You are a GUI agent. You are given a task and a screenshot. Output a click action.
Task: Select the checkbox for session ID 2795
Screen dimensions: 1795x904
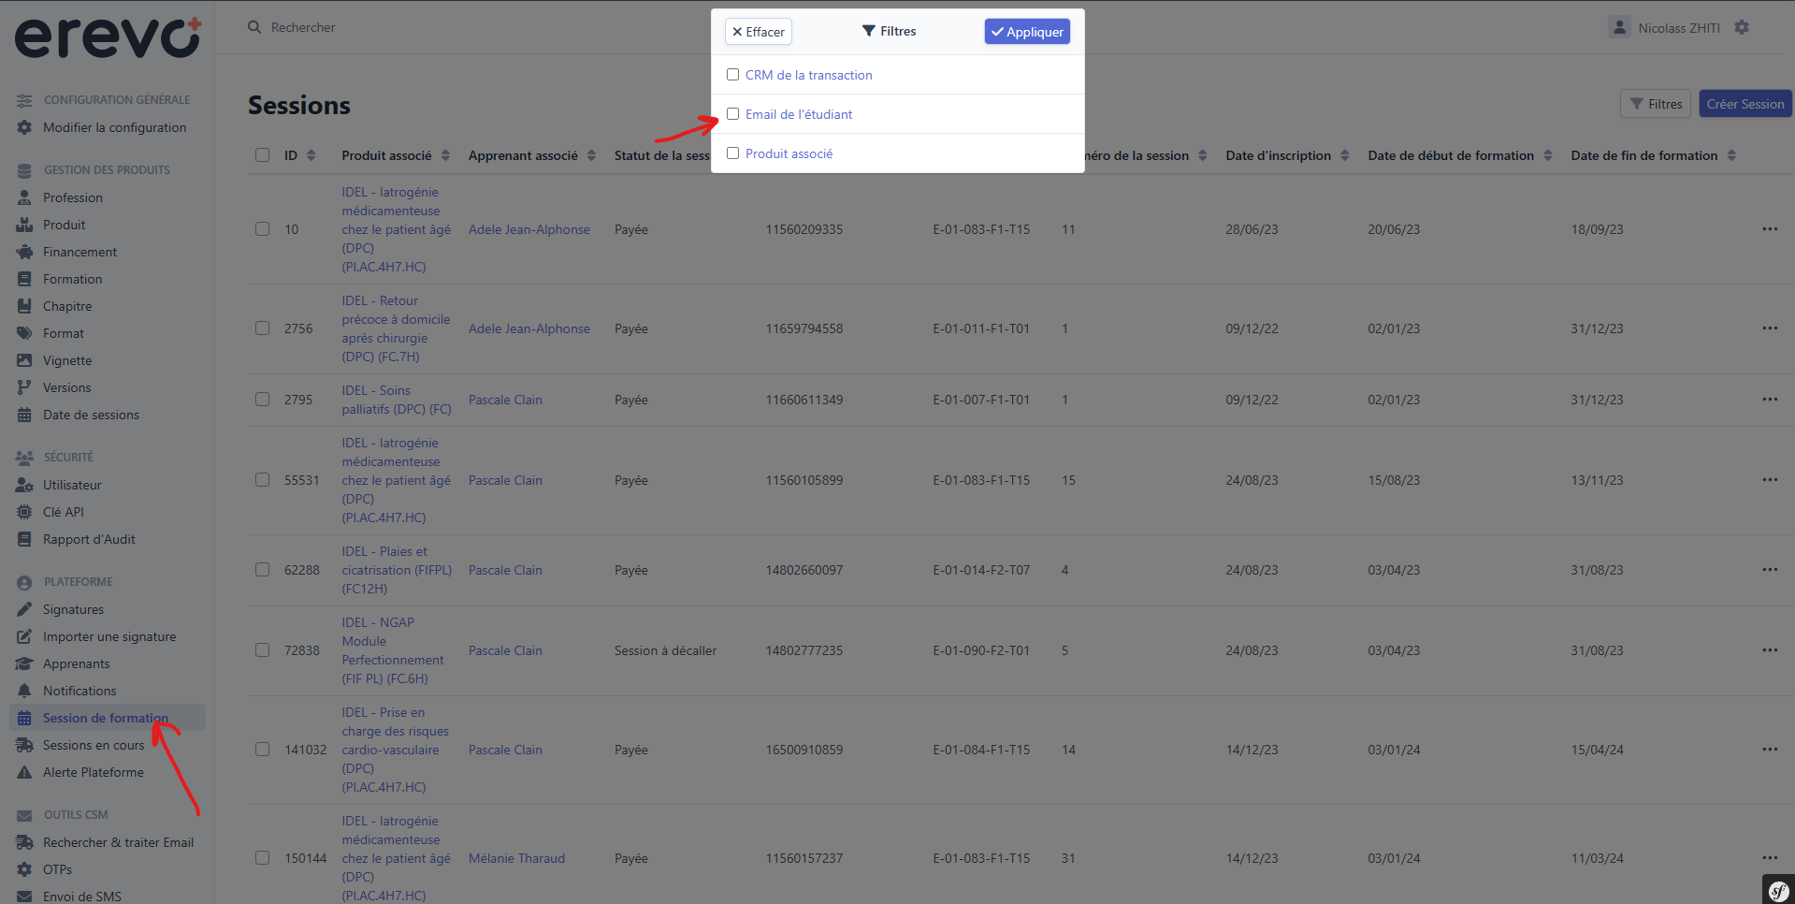coord(262,400)
